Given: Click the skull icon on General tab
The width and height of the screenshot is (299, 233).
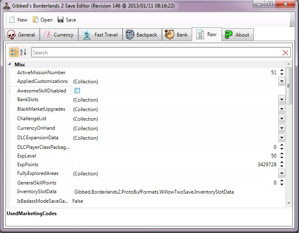Looking at the screenshot, I should 11,34.
